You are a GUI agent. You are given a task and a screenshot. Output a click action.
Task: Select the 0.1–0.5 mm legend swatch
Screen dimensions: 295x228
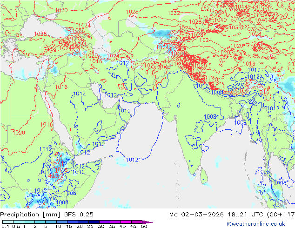8,222
